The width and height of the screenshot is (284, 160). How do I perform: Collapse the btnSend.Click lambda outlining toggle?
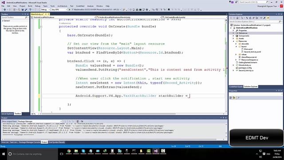coord(41,61)
